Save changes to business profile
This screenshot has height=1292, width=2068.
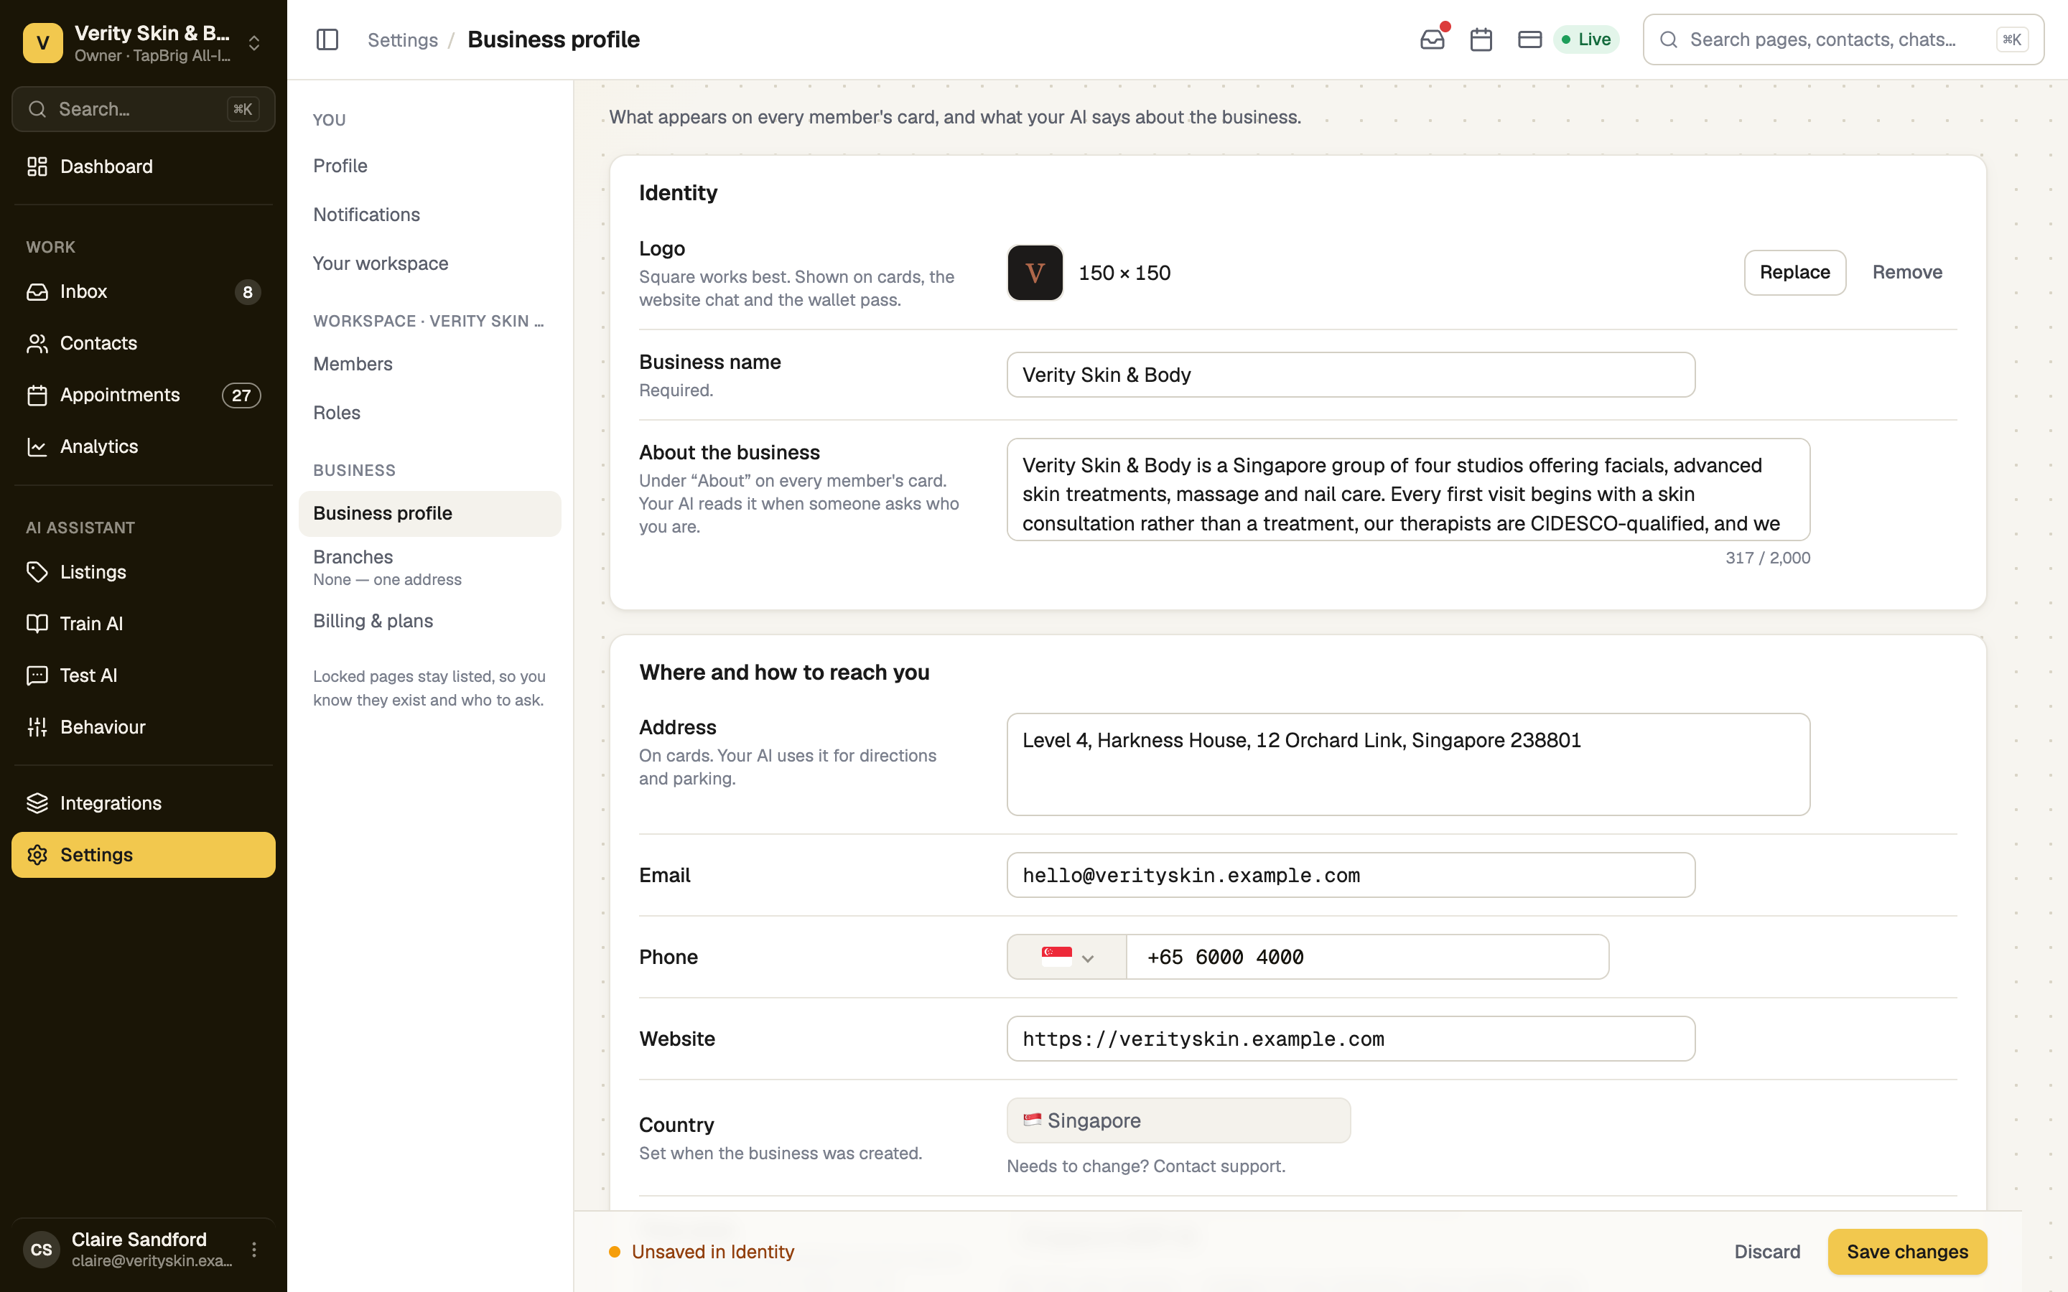(1907, 1252)
